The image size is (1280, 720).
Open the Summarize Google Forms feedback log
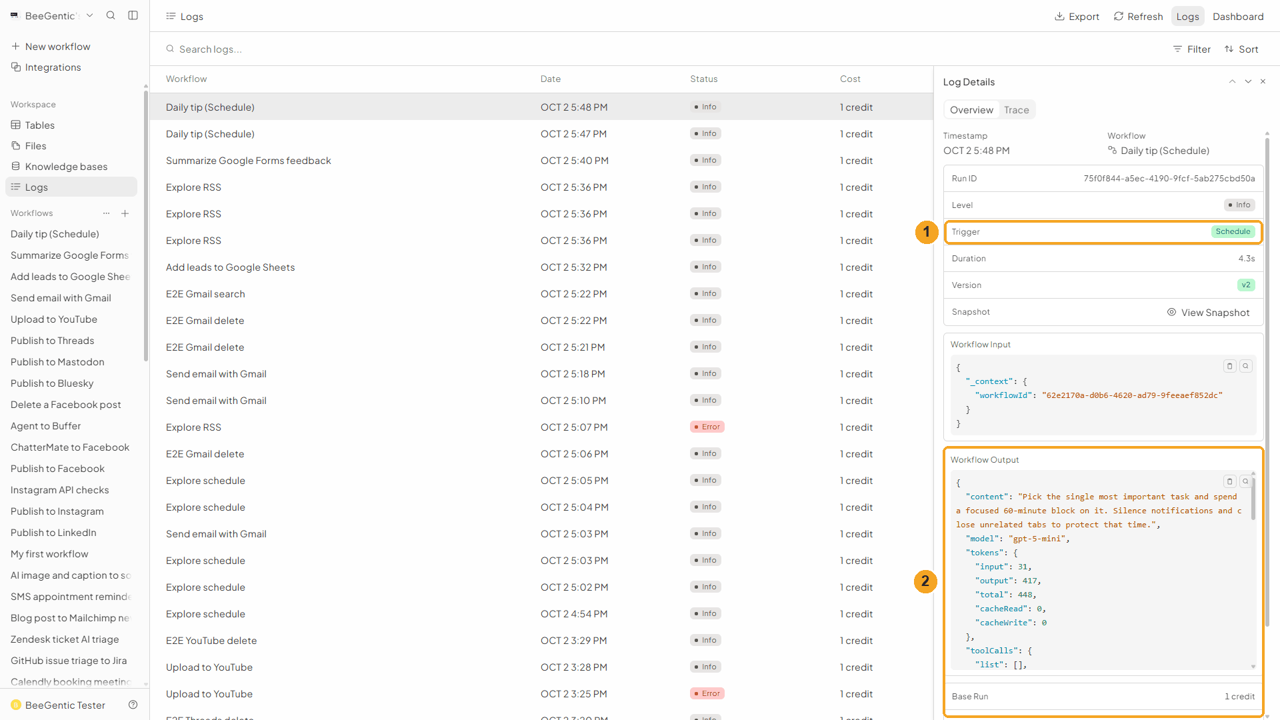541,161
